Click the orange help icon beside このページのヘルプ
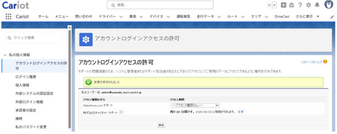 pos(325,62)
